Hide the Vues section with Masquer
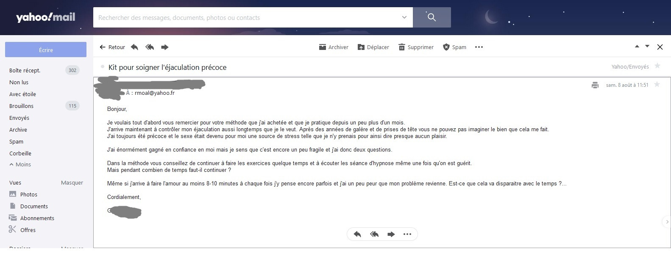The width and height of the screenshot is (671, 254). click(x=72, y=182)
